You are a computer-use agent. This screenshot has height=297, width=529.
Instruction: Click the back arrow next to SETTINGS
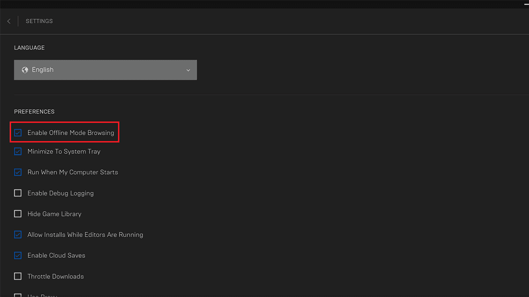click(8, 21)
